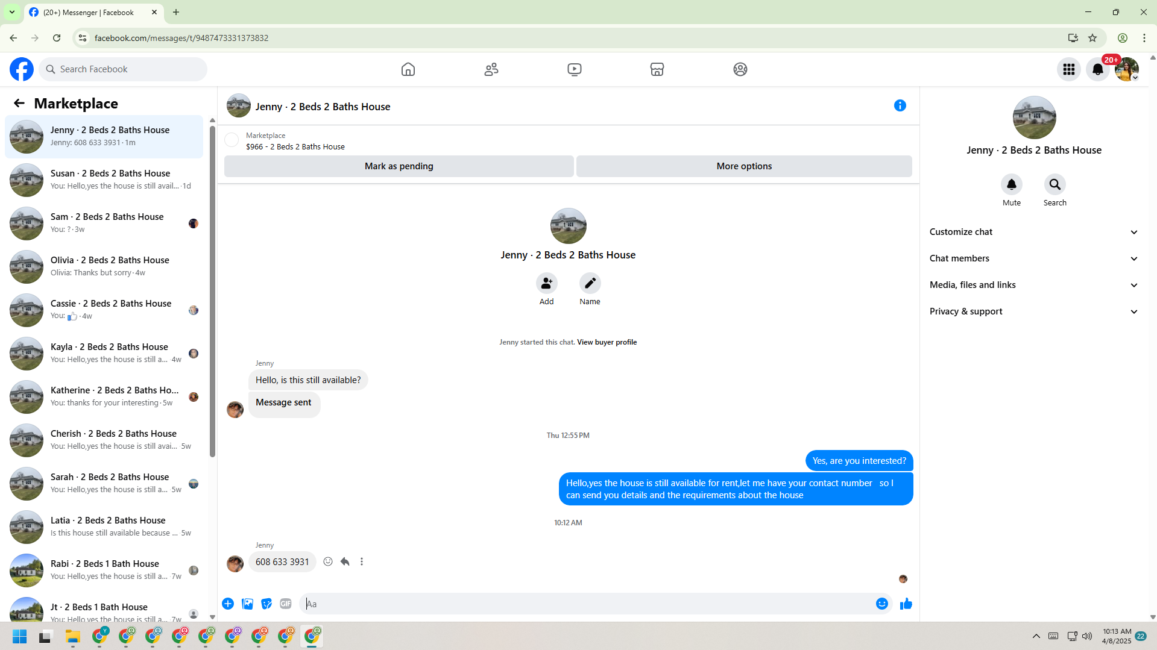This screenshot has height=650, width=1157.
Task: Open File Explorer from taskbar
Action: [73, 636]
